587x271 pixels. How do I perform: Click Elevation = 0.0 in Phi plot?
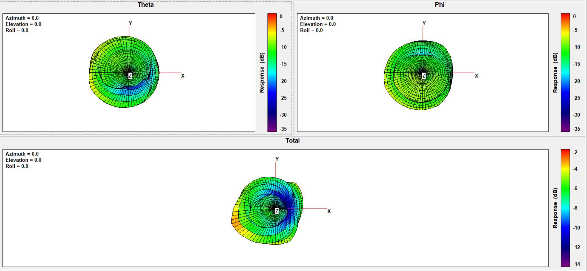click(x=318, y=24)
